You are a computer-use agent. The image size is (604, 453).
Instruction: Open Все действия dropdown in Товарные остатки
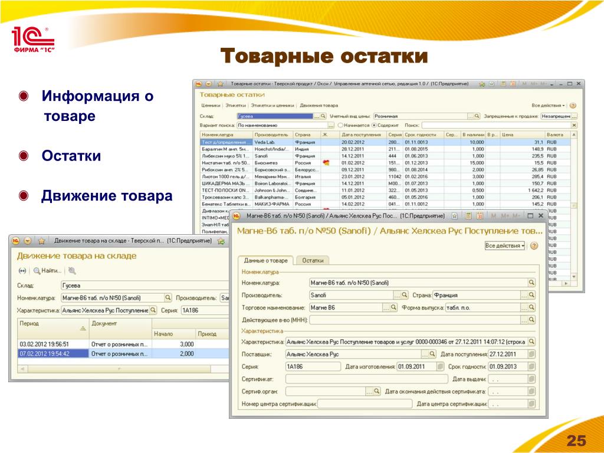[x=548, y=105]
